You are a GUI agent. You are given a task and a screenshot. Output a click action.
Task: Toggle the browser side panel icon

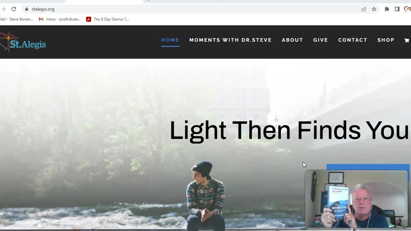[x=397, y=9]
